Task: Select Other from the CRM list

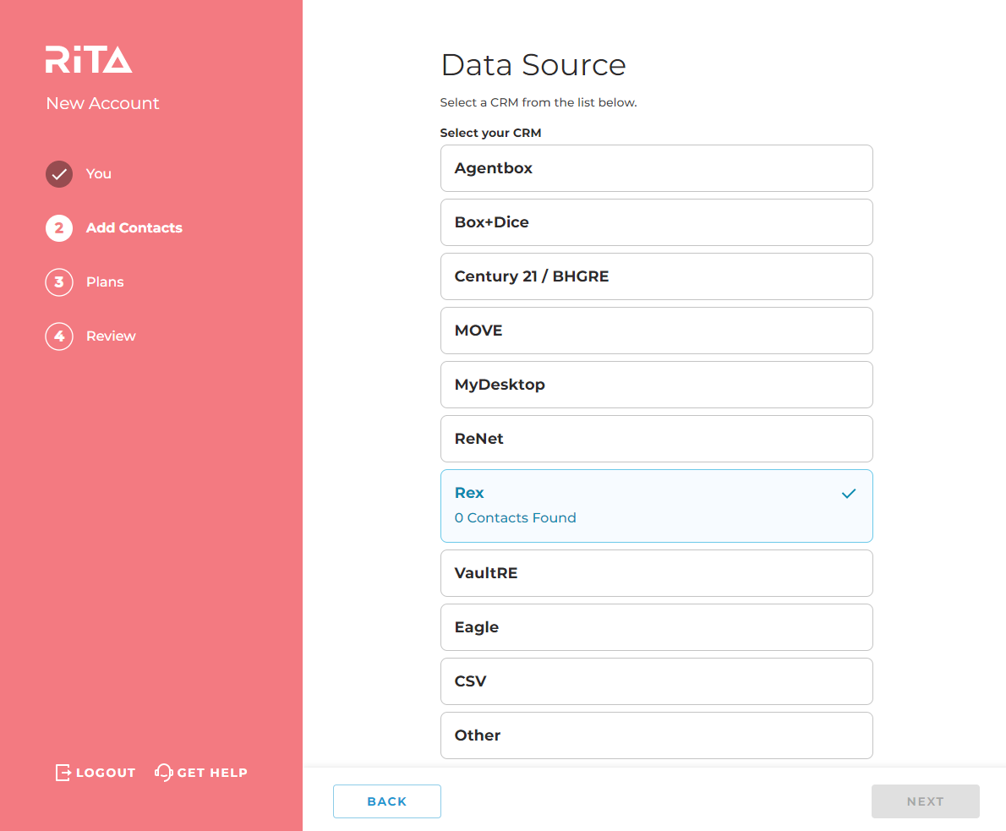Action: coord(656,735)
